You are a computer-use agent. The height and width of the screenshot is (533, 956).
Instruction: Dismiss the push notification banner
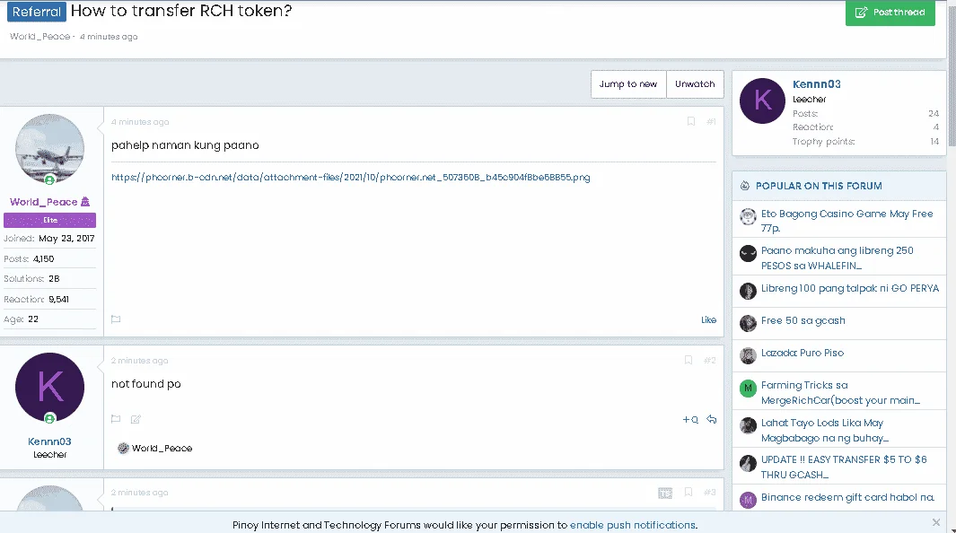(x=936, y=522)
